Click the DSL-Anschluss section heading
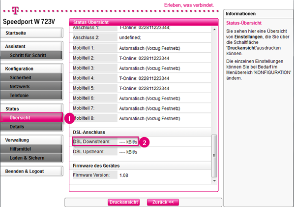 tap(89, 132)
